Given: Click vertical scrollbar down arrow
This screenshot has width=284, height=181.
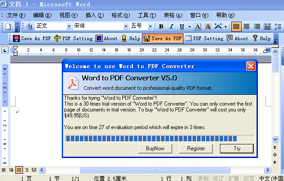Looking at the screenshot, I should coord(275,139).
